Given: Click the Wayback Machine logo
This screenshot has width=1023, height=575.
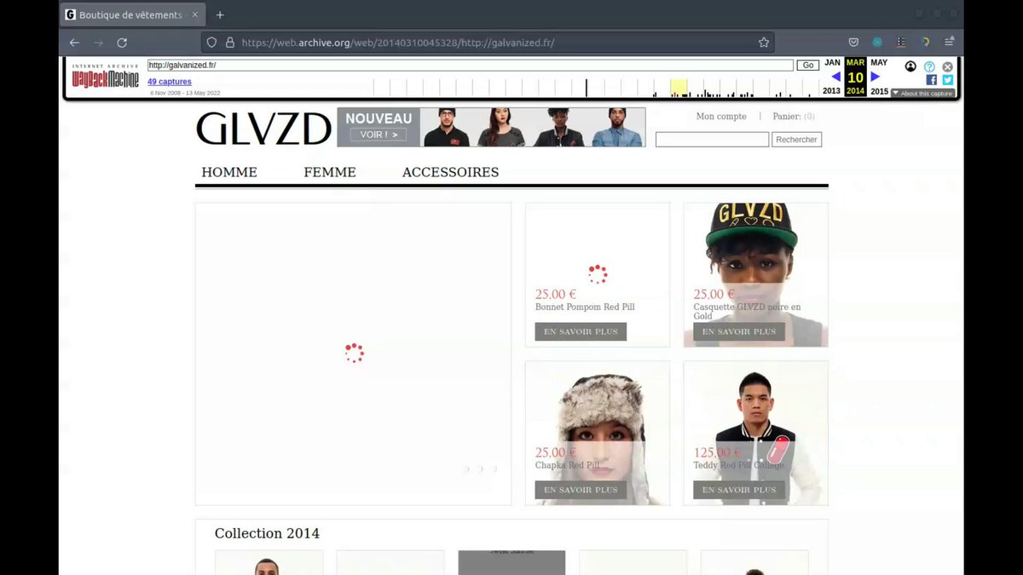Looking at the screenshot, I should click(x=105, y=77).
